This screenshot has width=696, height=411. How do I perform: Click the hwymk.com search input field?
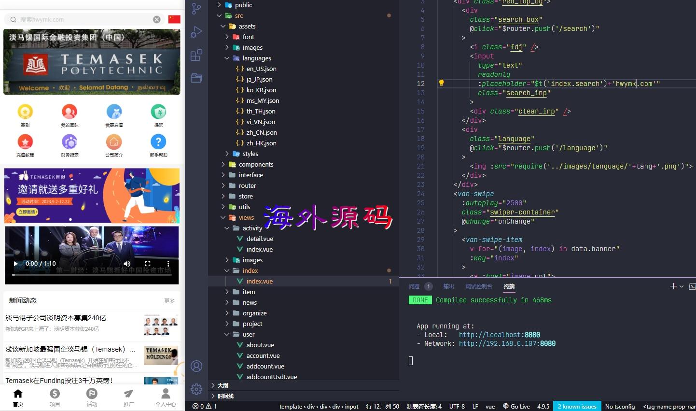point(85,19)
